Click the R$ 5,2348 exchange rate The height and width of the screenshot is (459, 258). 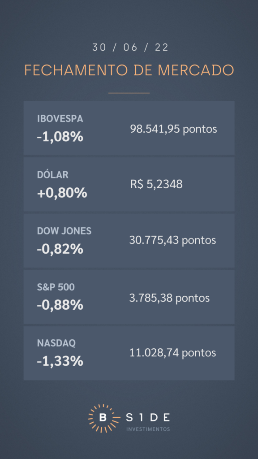156,184
